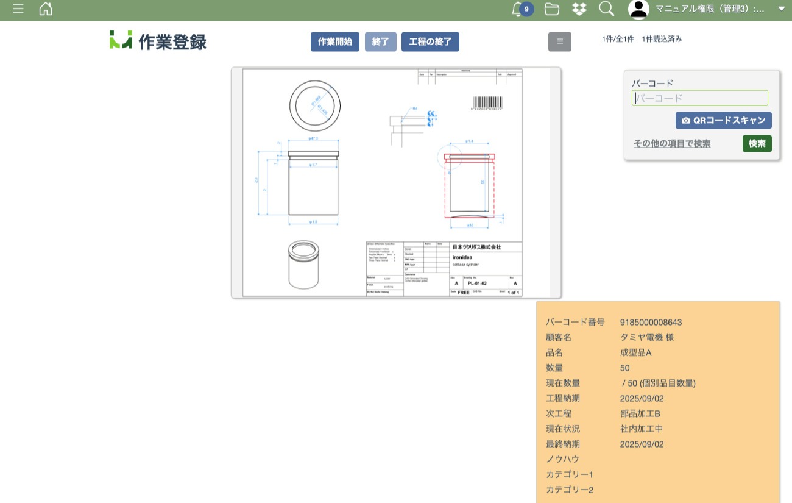Viewport: 792px width, 503px height.
Task: Open その他の項目で検索 link
Action: coord(671,144)
